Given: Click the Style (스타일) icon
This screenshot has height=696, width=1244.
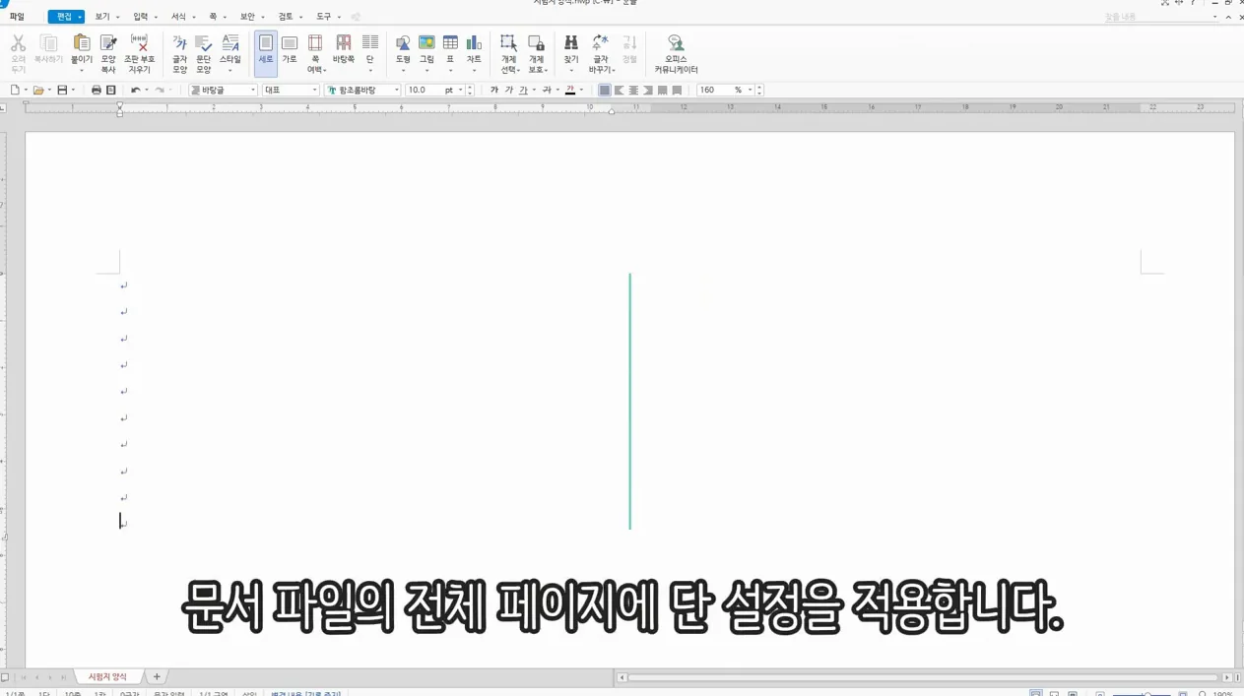Looking at the screenshot, I should [229, 42].
